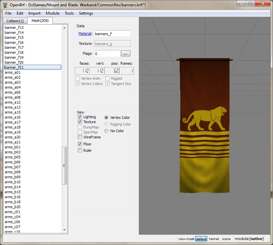The width and height of the screenshot is (273, 245).
Task: Set view-mode to scene
Action: pos(226,239)
